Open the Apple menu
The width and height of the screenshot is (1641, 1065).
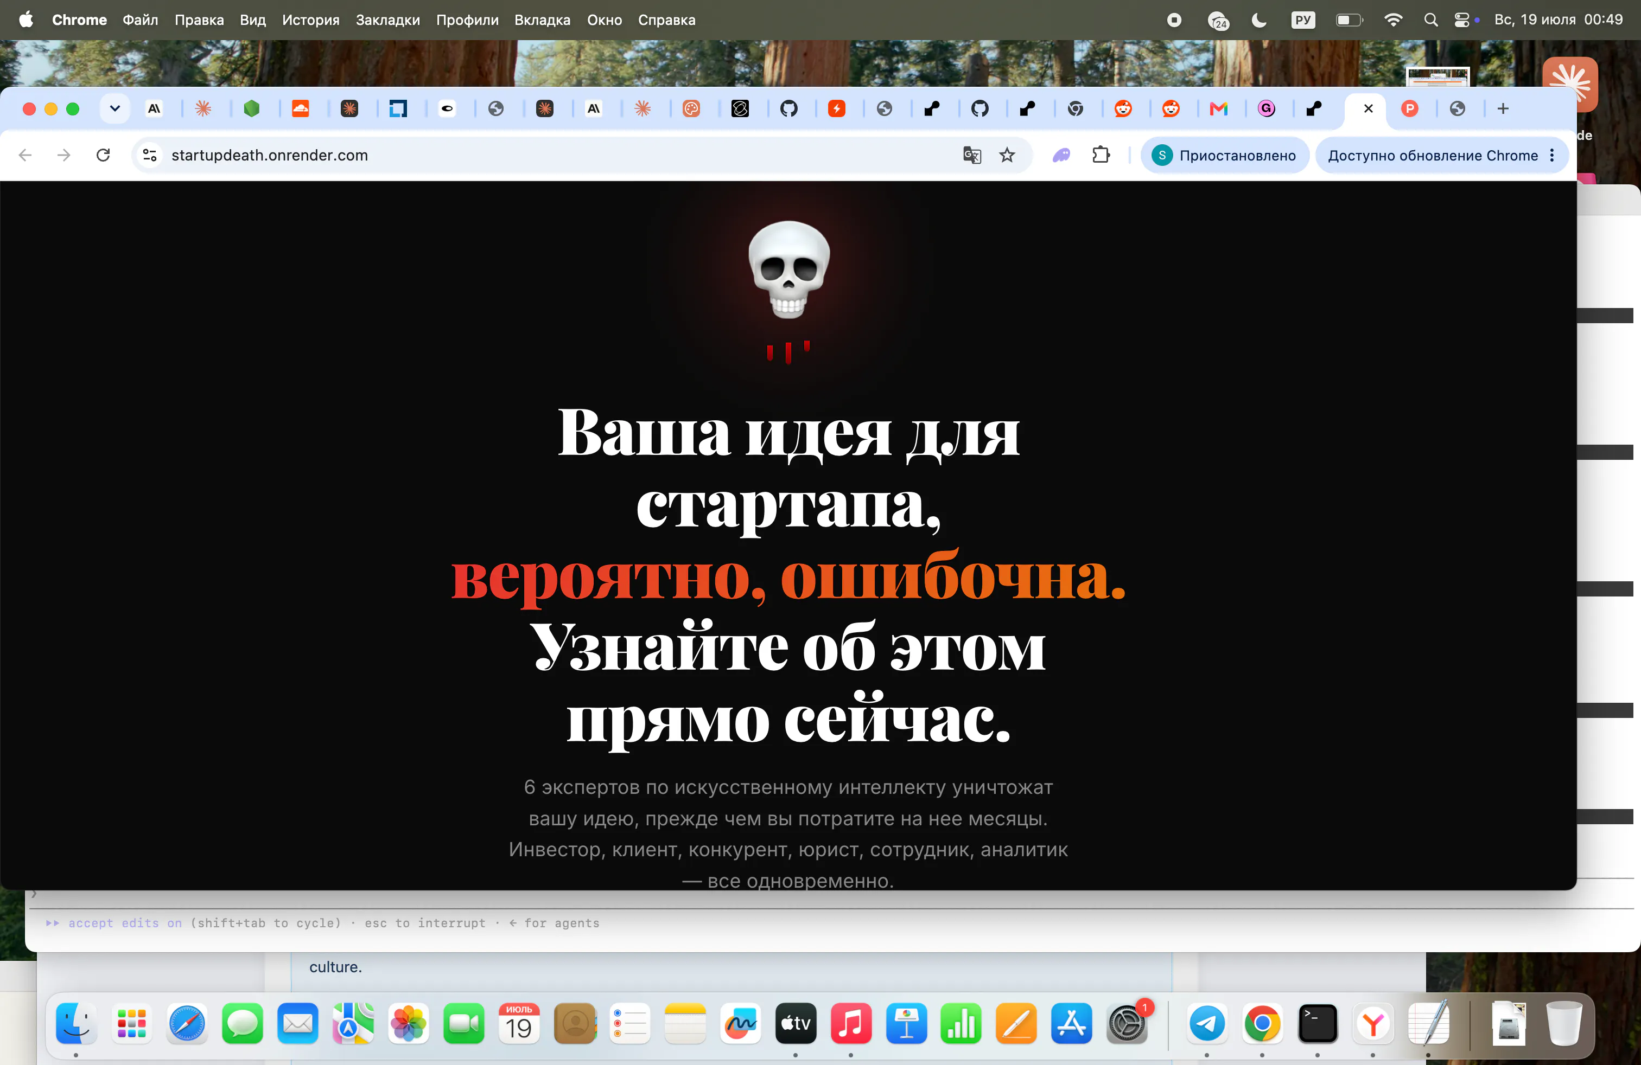[x=26, y=20]
